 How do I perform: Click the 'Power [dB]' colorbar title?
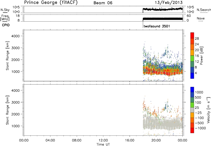pos(202,56)
